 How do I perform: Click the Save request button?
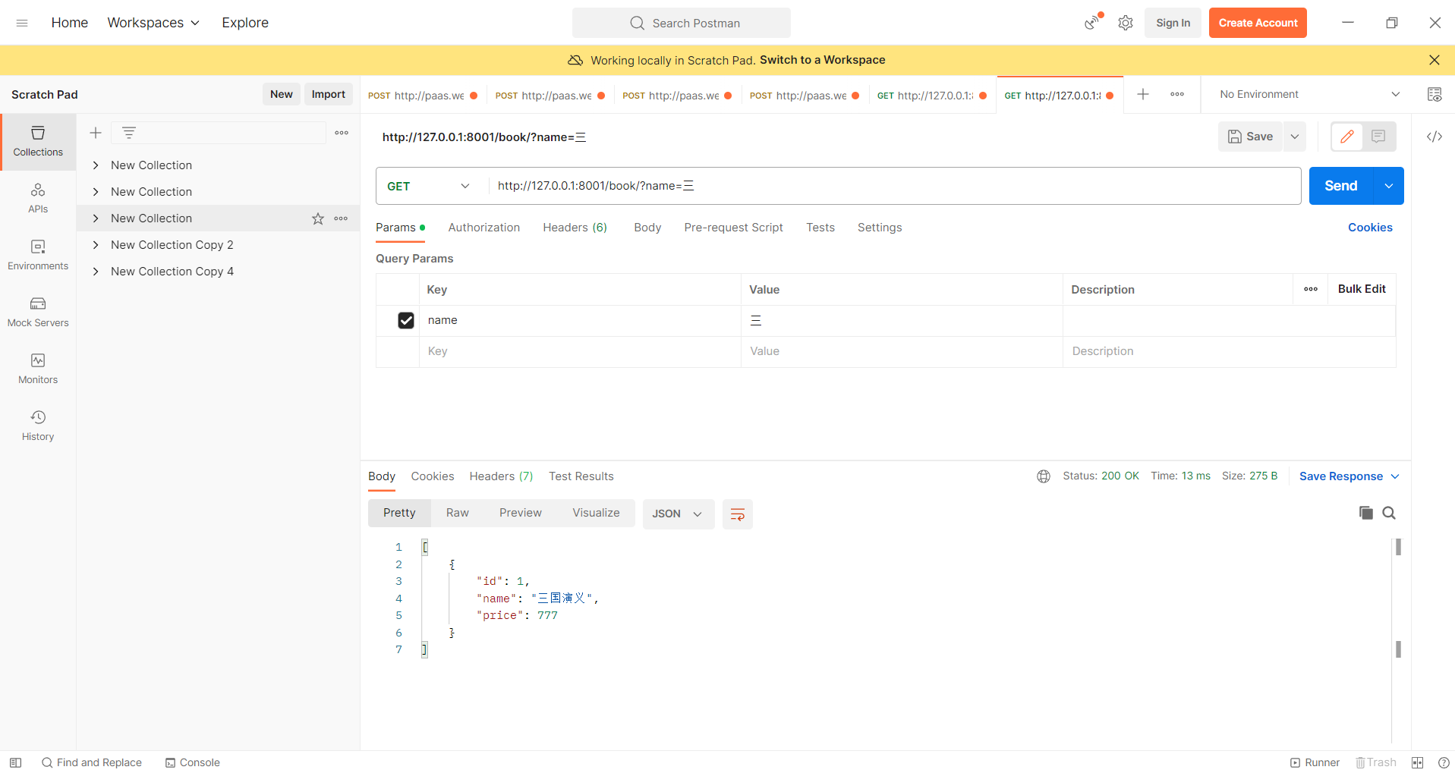click(x=1250, y=137)
